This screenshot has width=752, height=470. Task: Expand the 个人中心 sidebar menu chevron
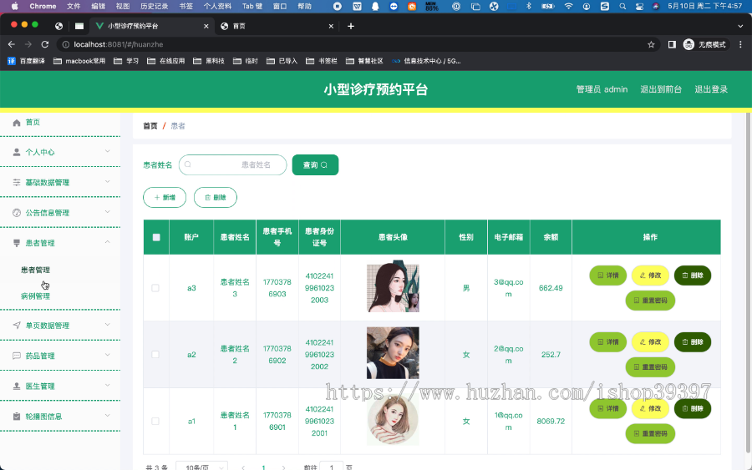(108, 151)
